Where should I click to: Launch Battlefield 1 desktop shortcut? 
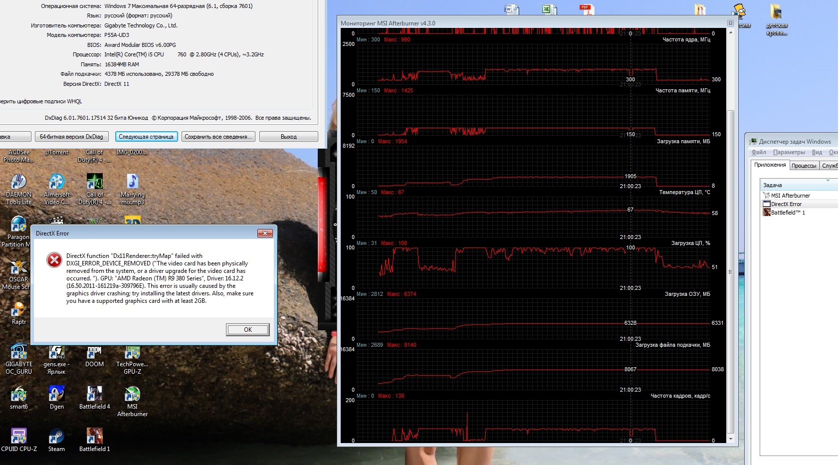pos(94,440)
